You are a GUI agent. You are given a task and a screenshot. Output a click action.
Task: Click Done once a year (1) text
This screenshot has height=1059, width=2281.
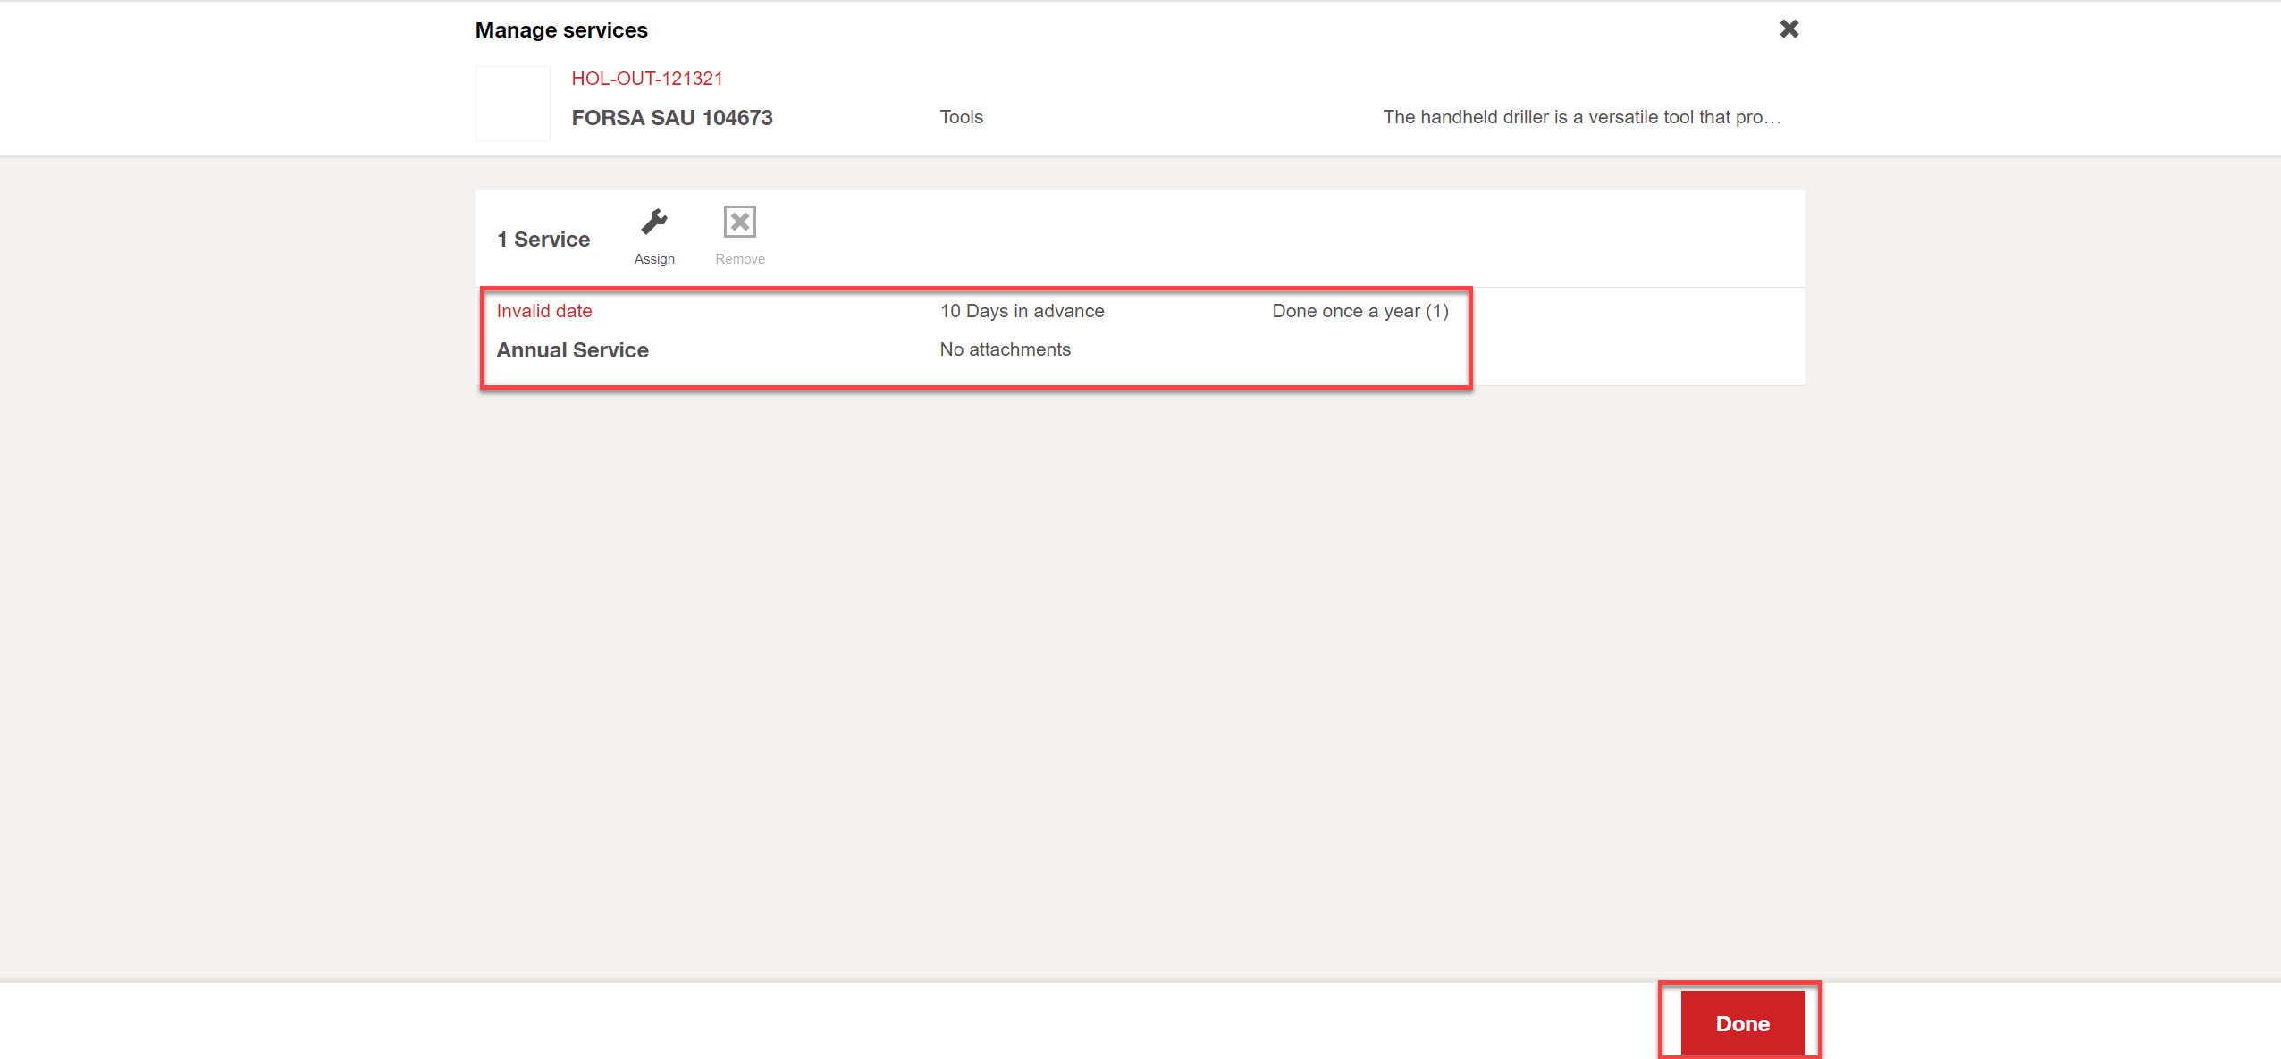click(x=1360, y=311)
